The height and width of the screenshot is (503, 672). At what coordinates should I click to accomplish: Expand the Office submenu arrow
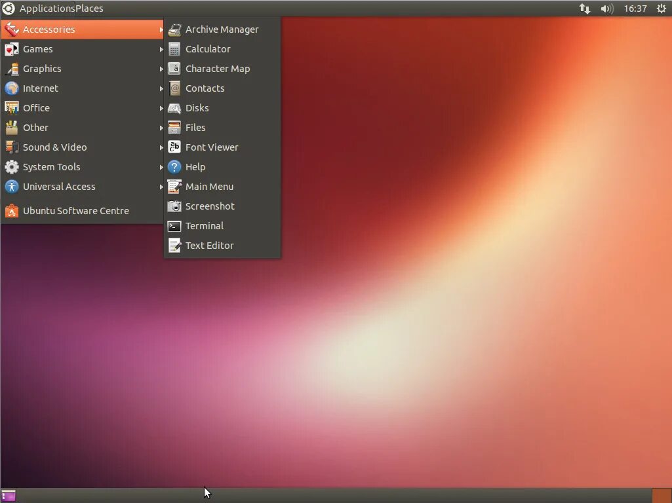(x=161, y=109)
